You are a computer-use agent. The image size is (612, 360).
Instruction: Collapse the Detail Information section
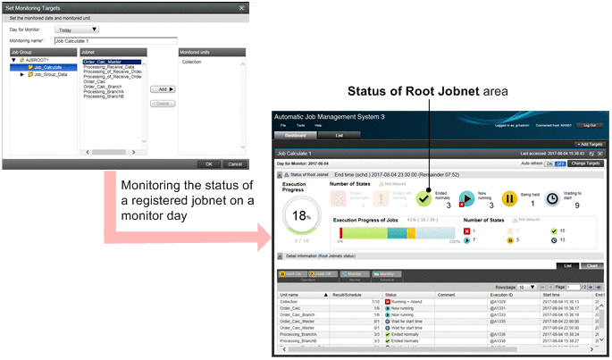(x=280, y=256)
